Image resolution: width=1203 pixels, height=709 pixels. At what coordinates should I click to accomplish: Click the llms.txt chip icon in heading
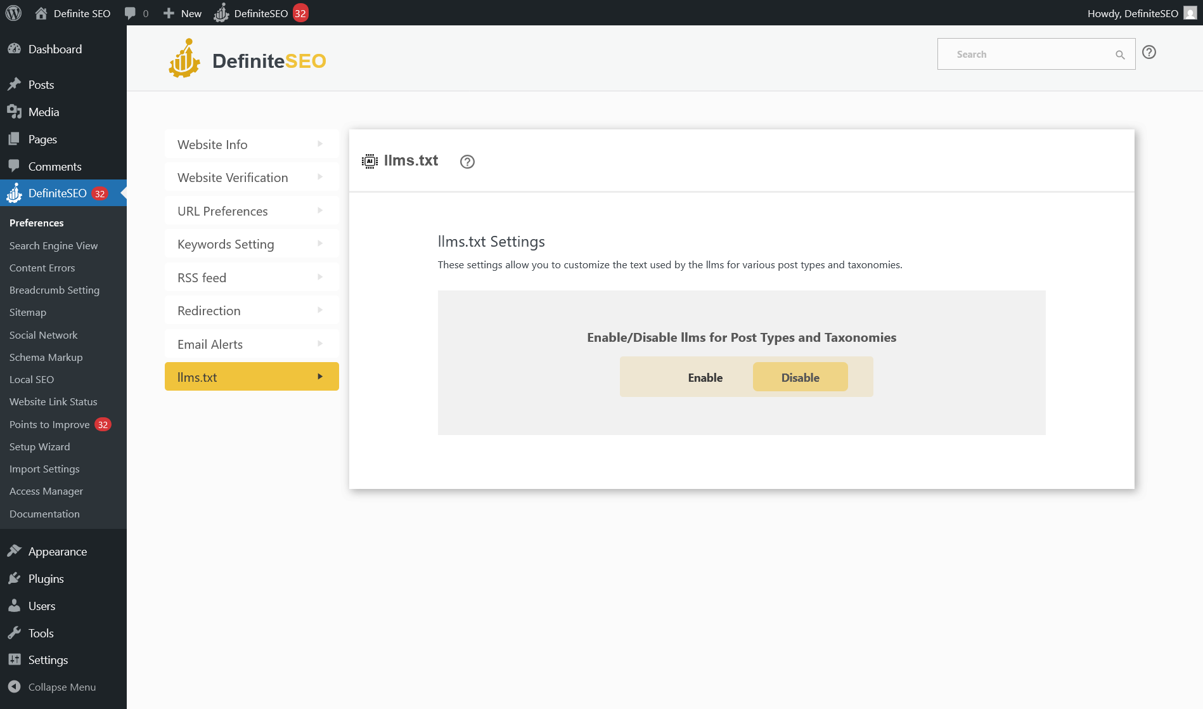(370, 161)
